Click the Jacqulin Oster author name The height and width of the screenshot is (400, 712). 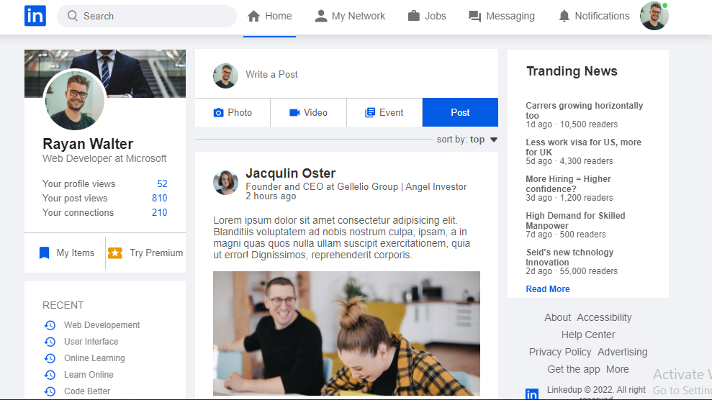click(x=291, y=173)
